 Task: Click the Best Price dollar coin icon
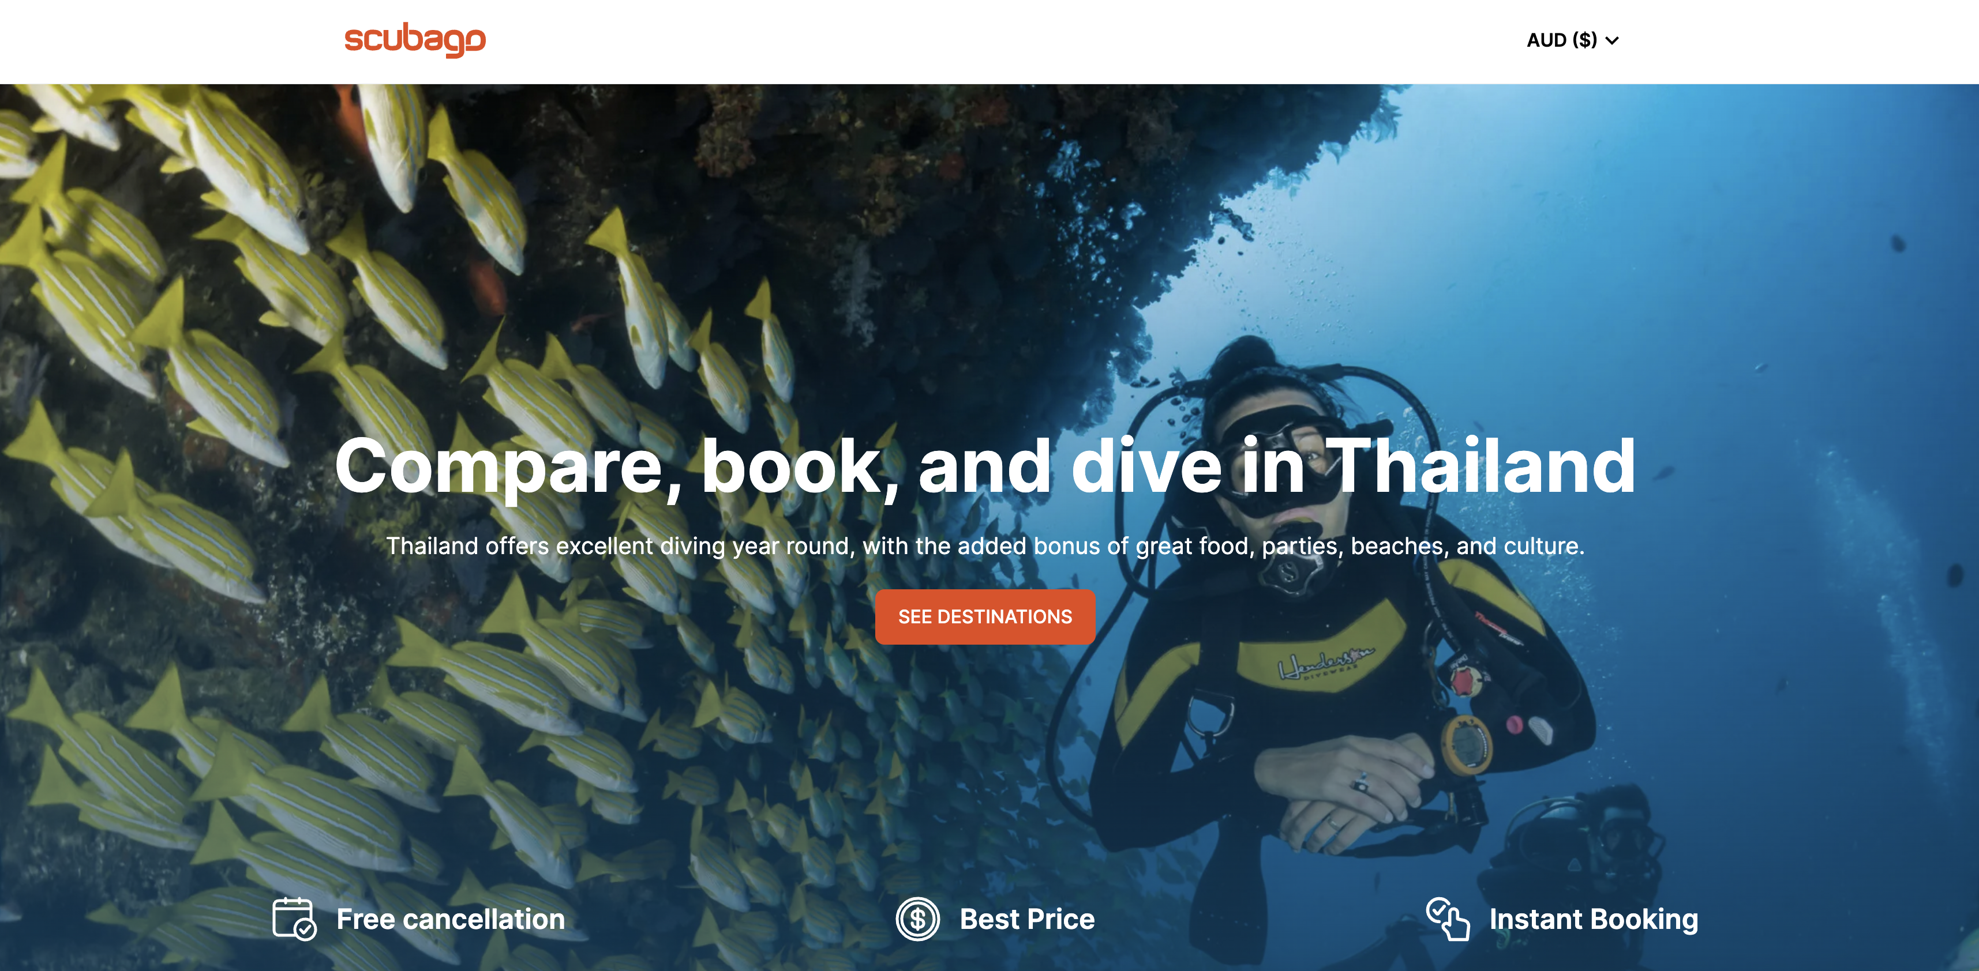pyautogui.click(x=917, y=919)
